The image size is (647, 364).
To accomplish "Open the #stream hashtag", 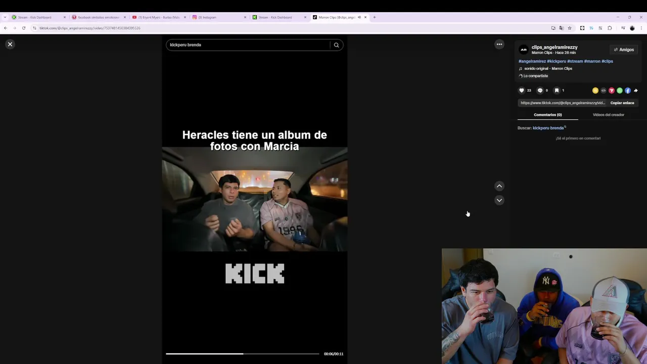I will [x=575, y=61].
